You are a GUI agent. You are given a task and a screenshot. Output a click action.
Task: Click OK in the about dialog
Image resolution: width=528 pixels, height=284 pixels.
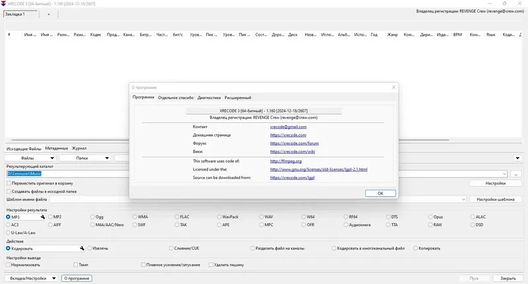(x=380, y=193)
